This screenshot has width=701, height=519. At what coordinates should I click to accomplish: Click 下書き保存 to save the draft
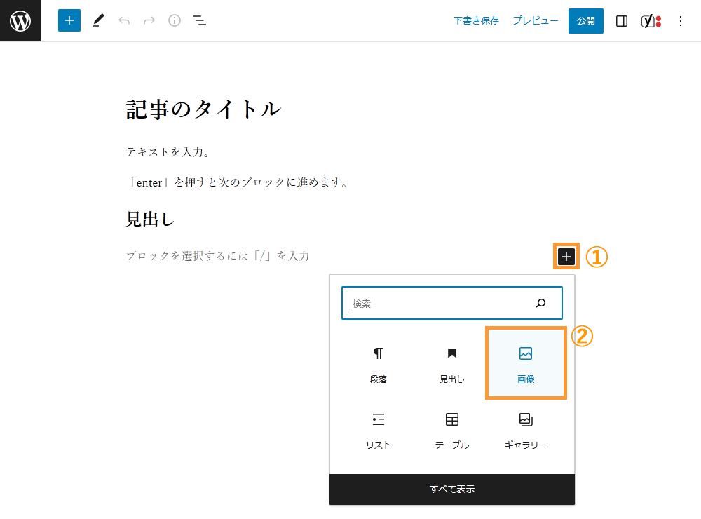(476, 20)
